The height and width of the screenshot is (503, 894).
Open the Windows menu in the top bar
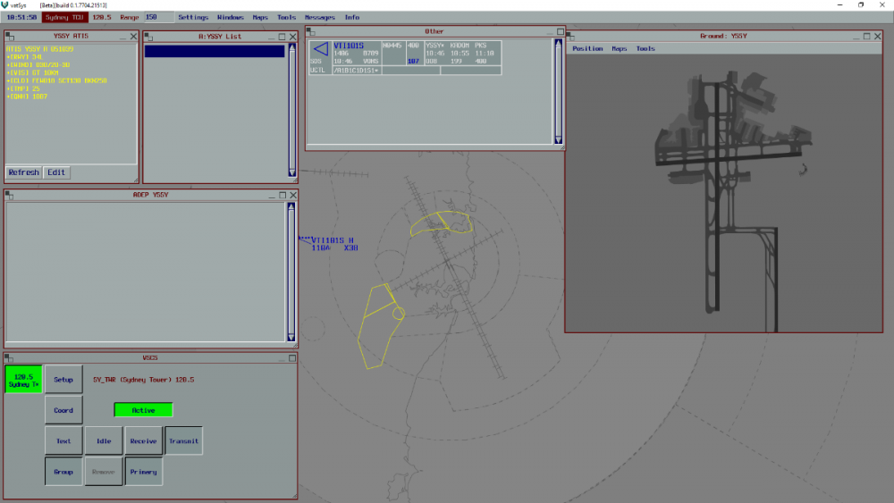coord(230,17)
